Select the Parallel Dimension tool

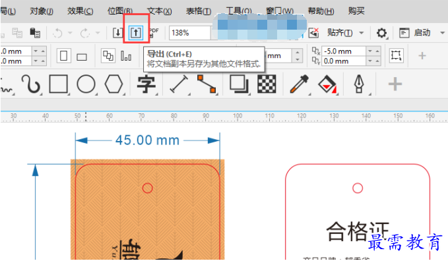click(179, 84)
